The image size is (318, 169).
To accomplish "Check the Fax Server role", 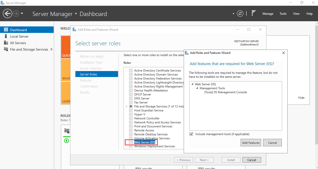I will (131, 102).
